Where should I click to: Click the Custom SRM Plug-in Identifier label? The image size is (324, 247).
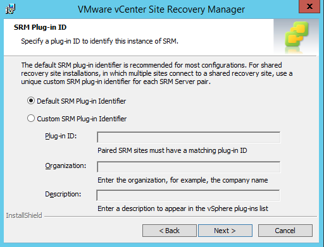[82, 119]
